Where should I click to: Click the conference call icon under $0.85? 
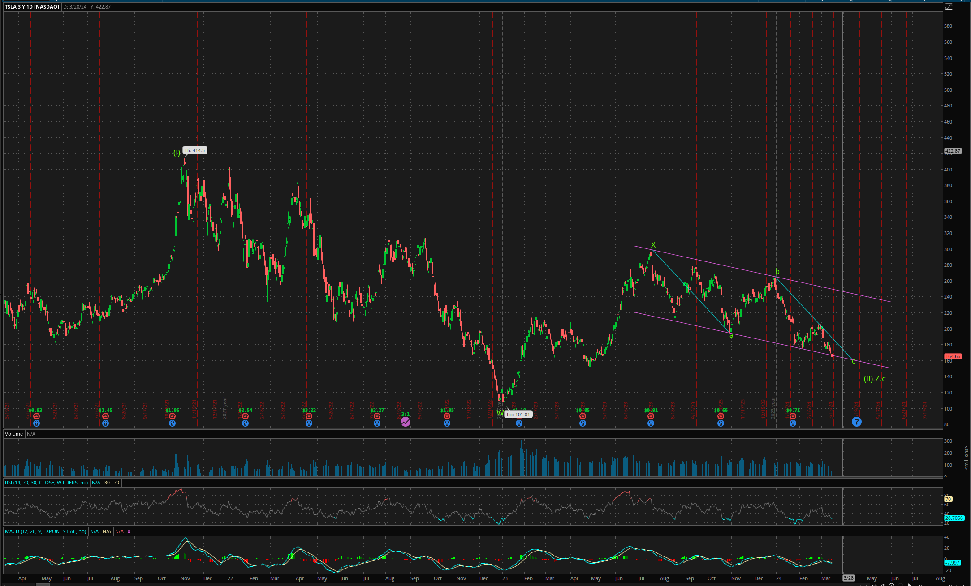pyautogui.click(x=583, y=416)
